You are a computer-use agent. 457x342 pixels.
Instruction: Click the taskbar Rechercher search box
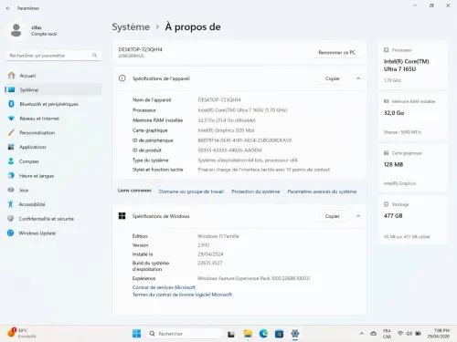(185, 334)
